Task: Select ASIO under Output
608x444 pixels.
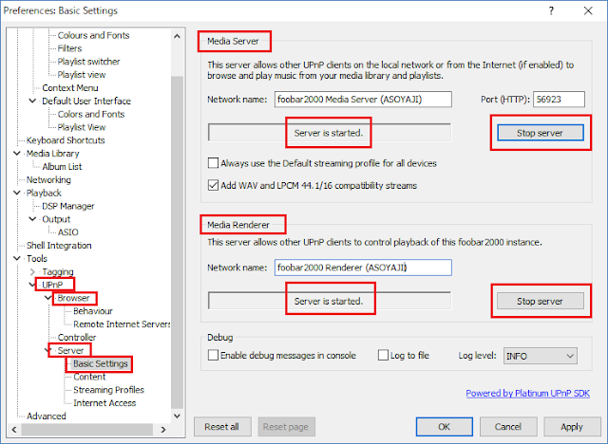Action: tap(67, 232)
